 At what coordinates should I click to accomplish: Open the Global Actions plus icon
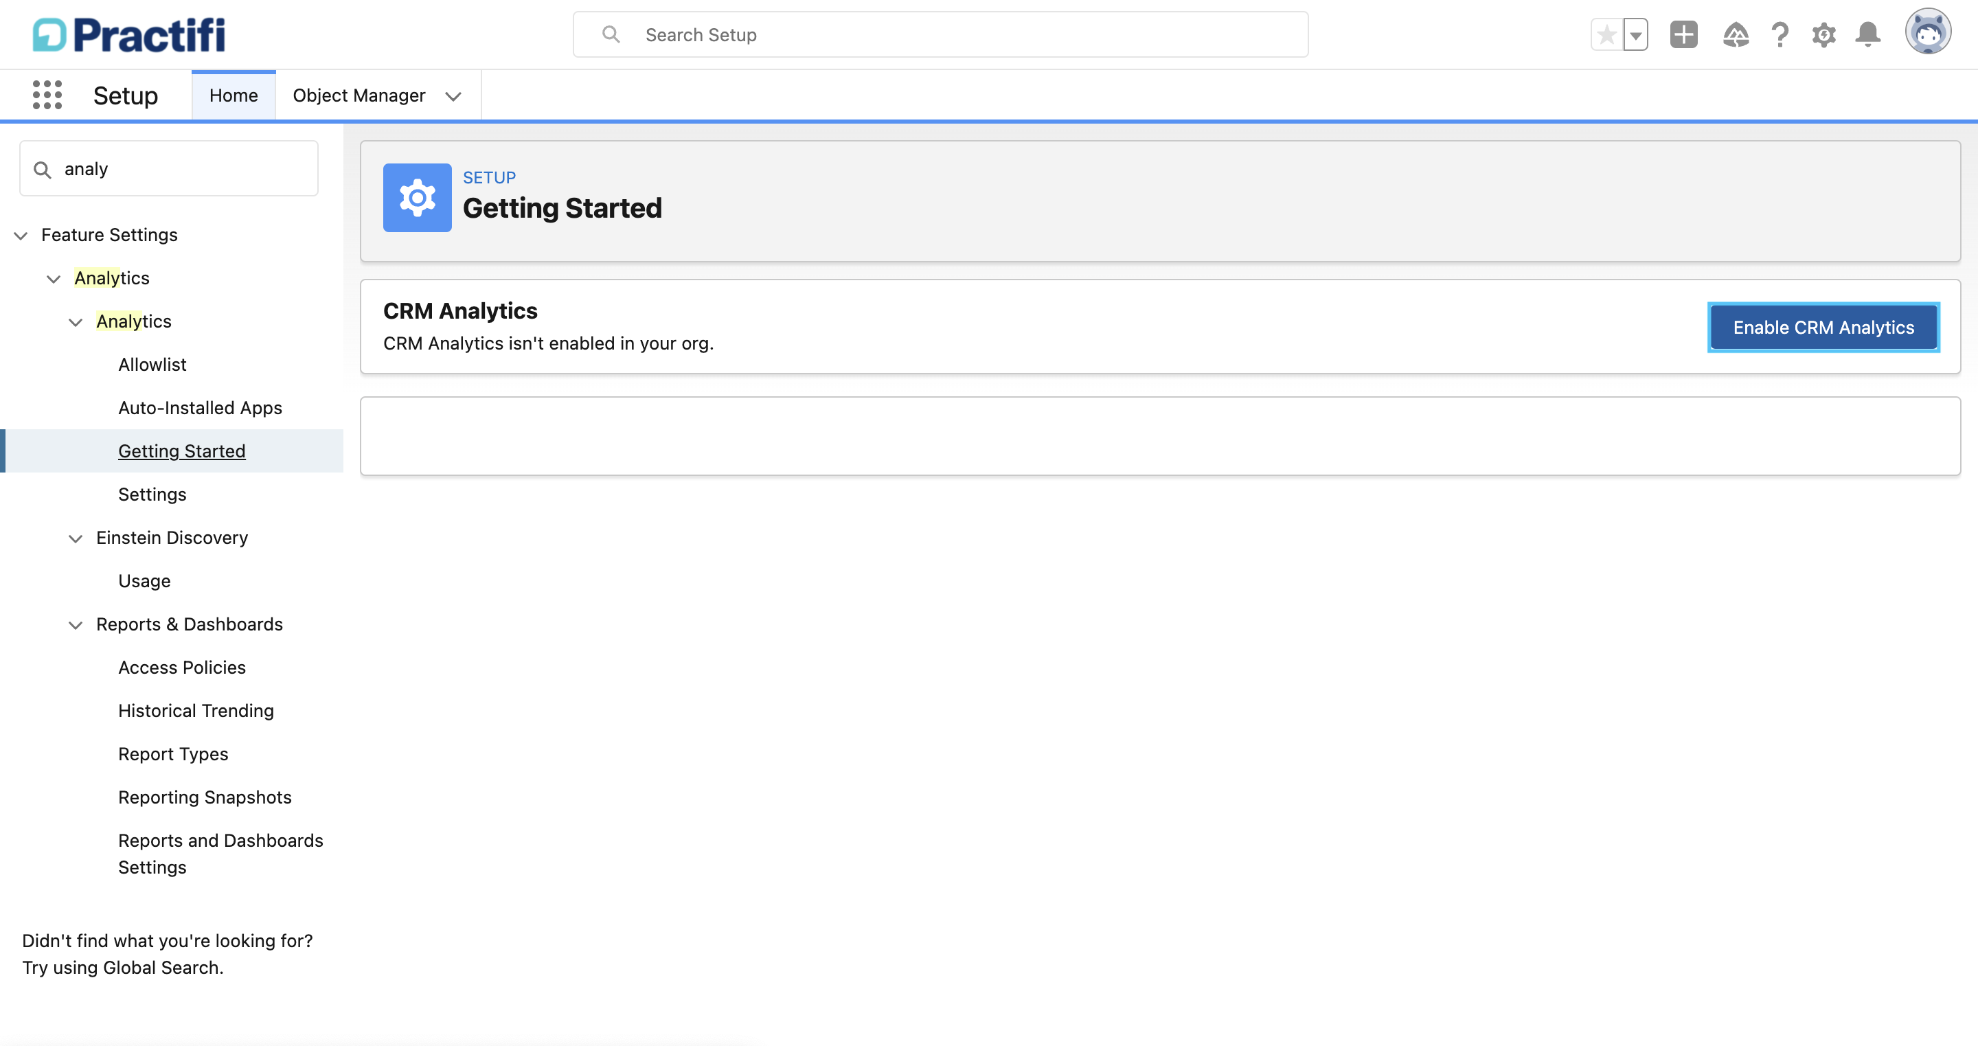pyautogui.click(x=1683, y=34)
